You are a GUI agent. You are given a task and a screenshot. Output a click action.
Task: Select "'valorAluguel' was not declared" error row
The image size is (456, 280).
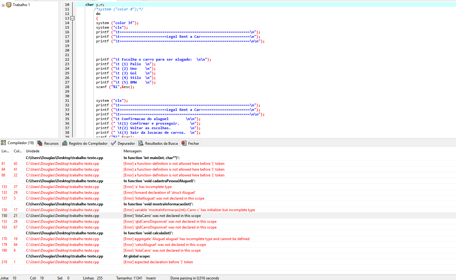(228, 245)
